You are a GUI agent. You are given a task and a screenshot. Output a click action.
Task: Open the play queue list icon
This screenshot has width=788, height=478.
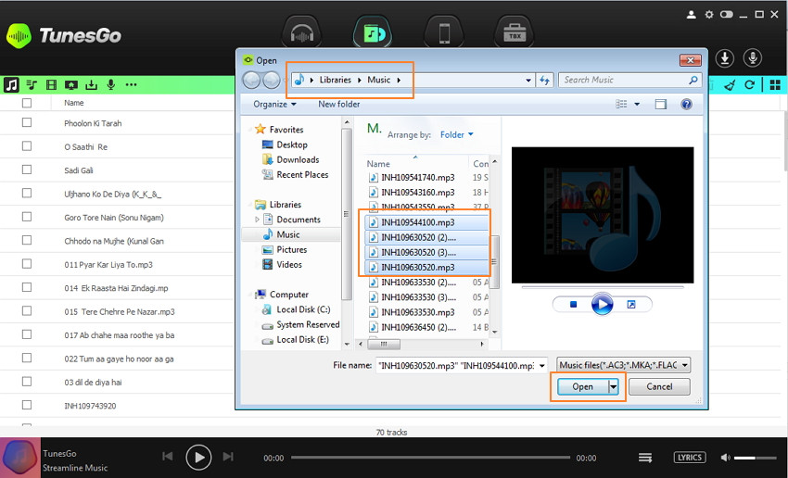(645, 458)
